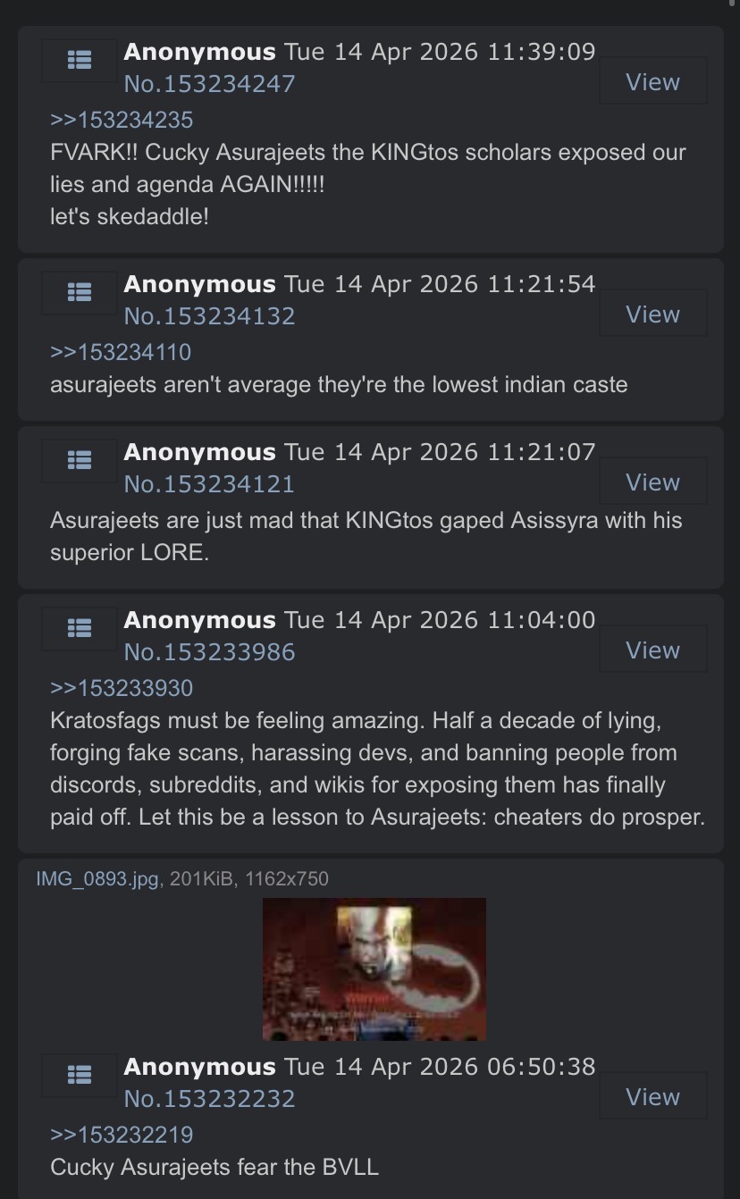Follow reply link >>153232219
740x1199 pixels.
point(122,1135)
